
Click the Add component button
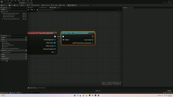coord(3,10)
